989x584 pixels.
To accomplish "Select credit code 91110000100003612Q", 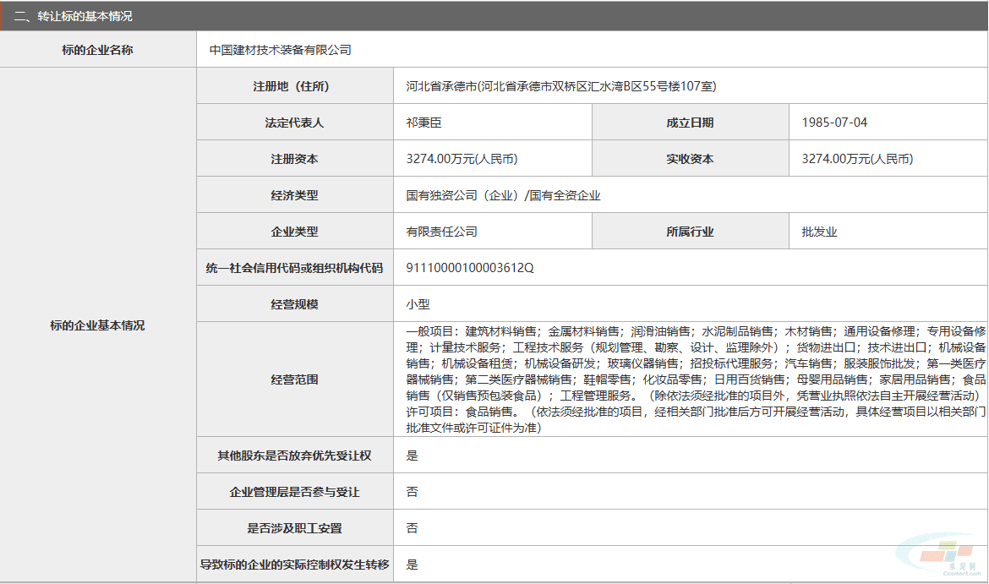I will pyautogui.click(x=470, y=268).
